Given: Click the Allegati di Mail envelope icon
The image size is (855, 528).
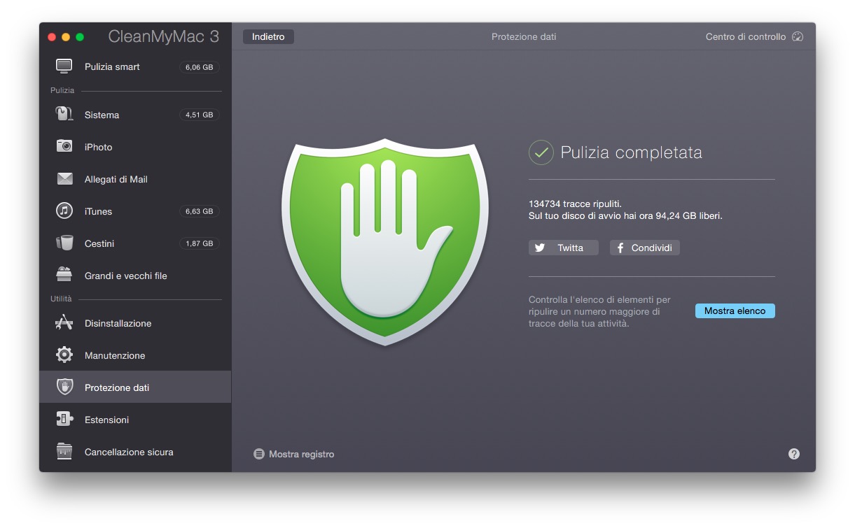Looking at the screenshot, I should (64, 179).
